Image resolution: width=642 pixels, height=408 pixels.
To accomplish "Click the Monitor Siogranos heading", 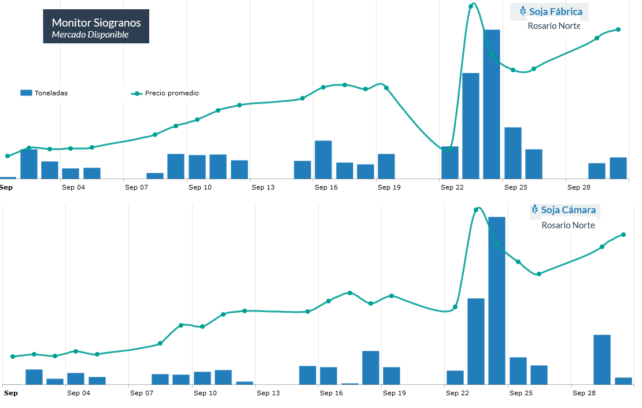I will tap(96, 23).
